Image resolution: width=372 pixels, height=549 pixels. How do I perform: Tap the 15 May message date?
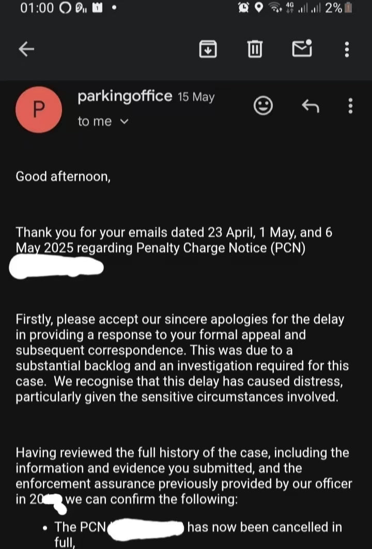coord(196,97)
